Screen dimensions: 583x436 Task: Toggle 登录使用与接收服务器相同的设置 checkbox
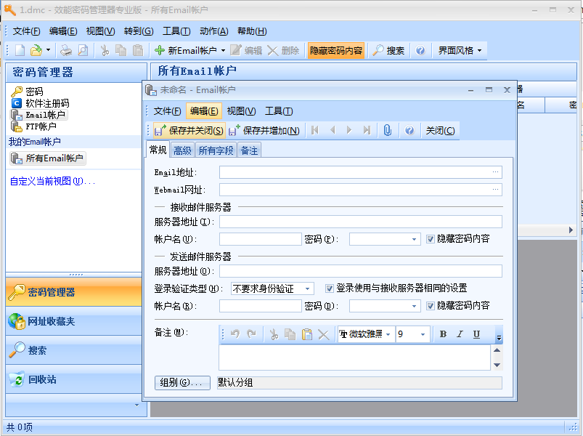pos(330,288)
